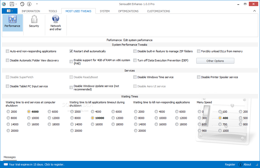Set services shutdown wait to 12000
The width and height of the screenshot is (260, 168).
(50, 118)
